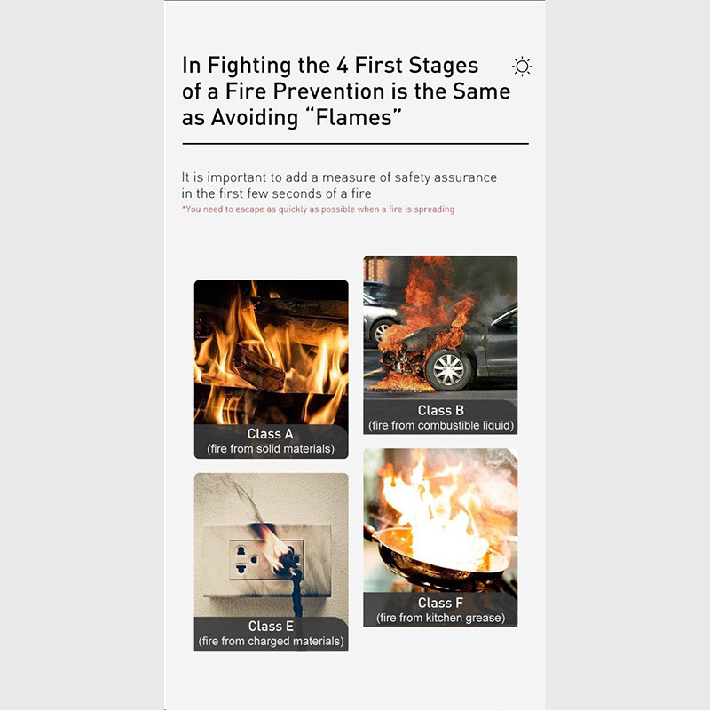The image size is (710, 710).
Task: Click the Class F label
Action: (440, 603)
